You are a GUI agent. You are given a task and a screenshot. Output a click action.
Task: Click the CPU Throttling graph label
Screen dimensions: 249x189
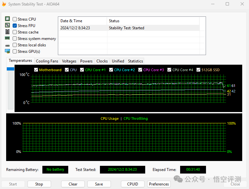tap(135, 118)
